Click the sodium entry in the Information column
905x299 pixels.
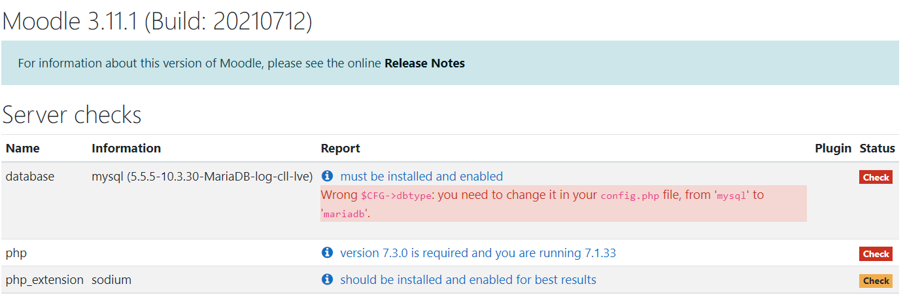coord(111,279)
